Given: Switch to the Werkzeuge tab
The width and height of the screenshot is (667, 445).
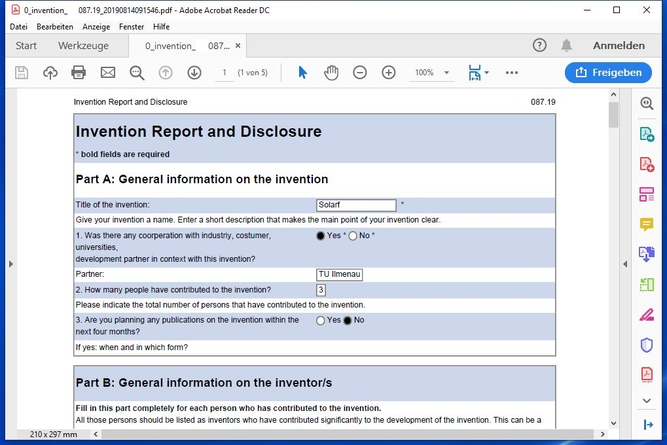Looking at the screenshot, I should point(83,46).
